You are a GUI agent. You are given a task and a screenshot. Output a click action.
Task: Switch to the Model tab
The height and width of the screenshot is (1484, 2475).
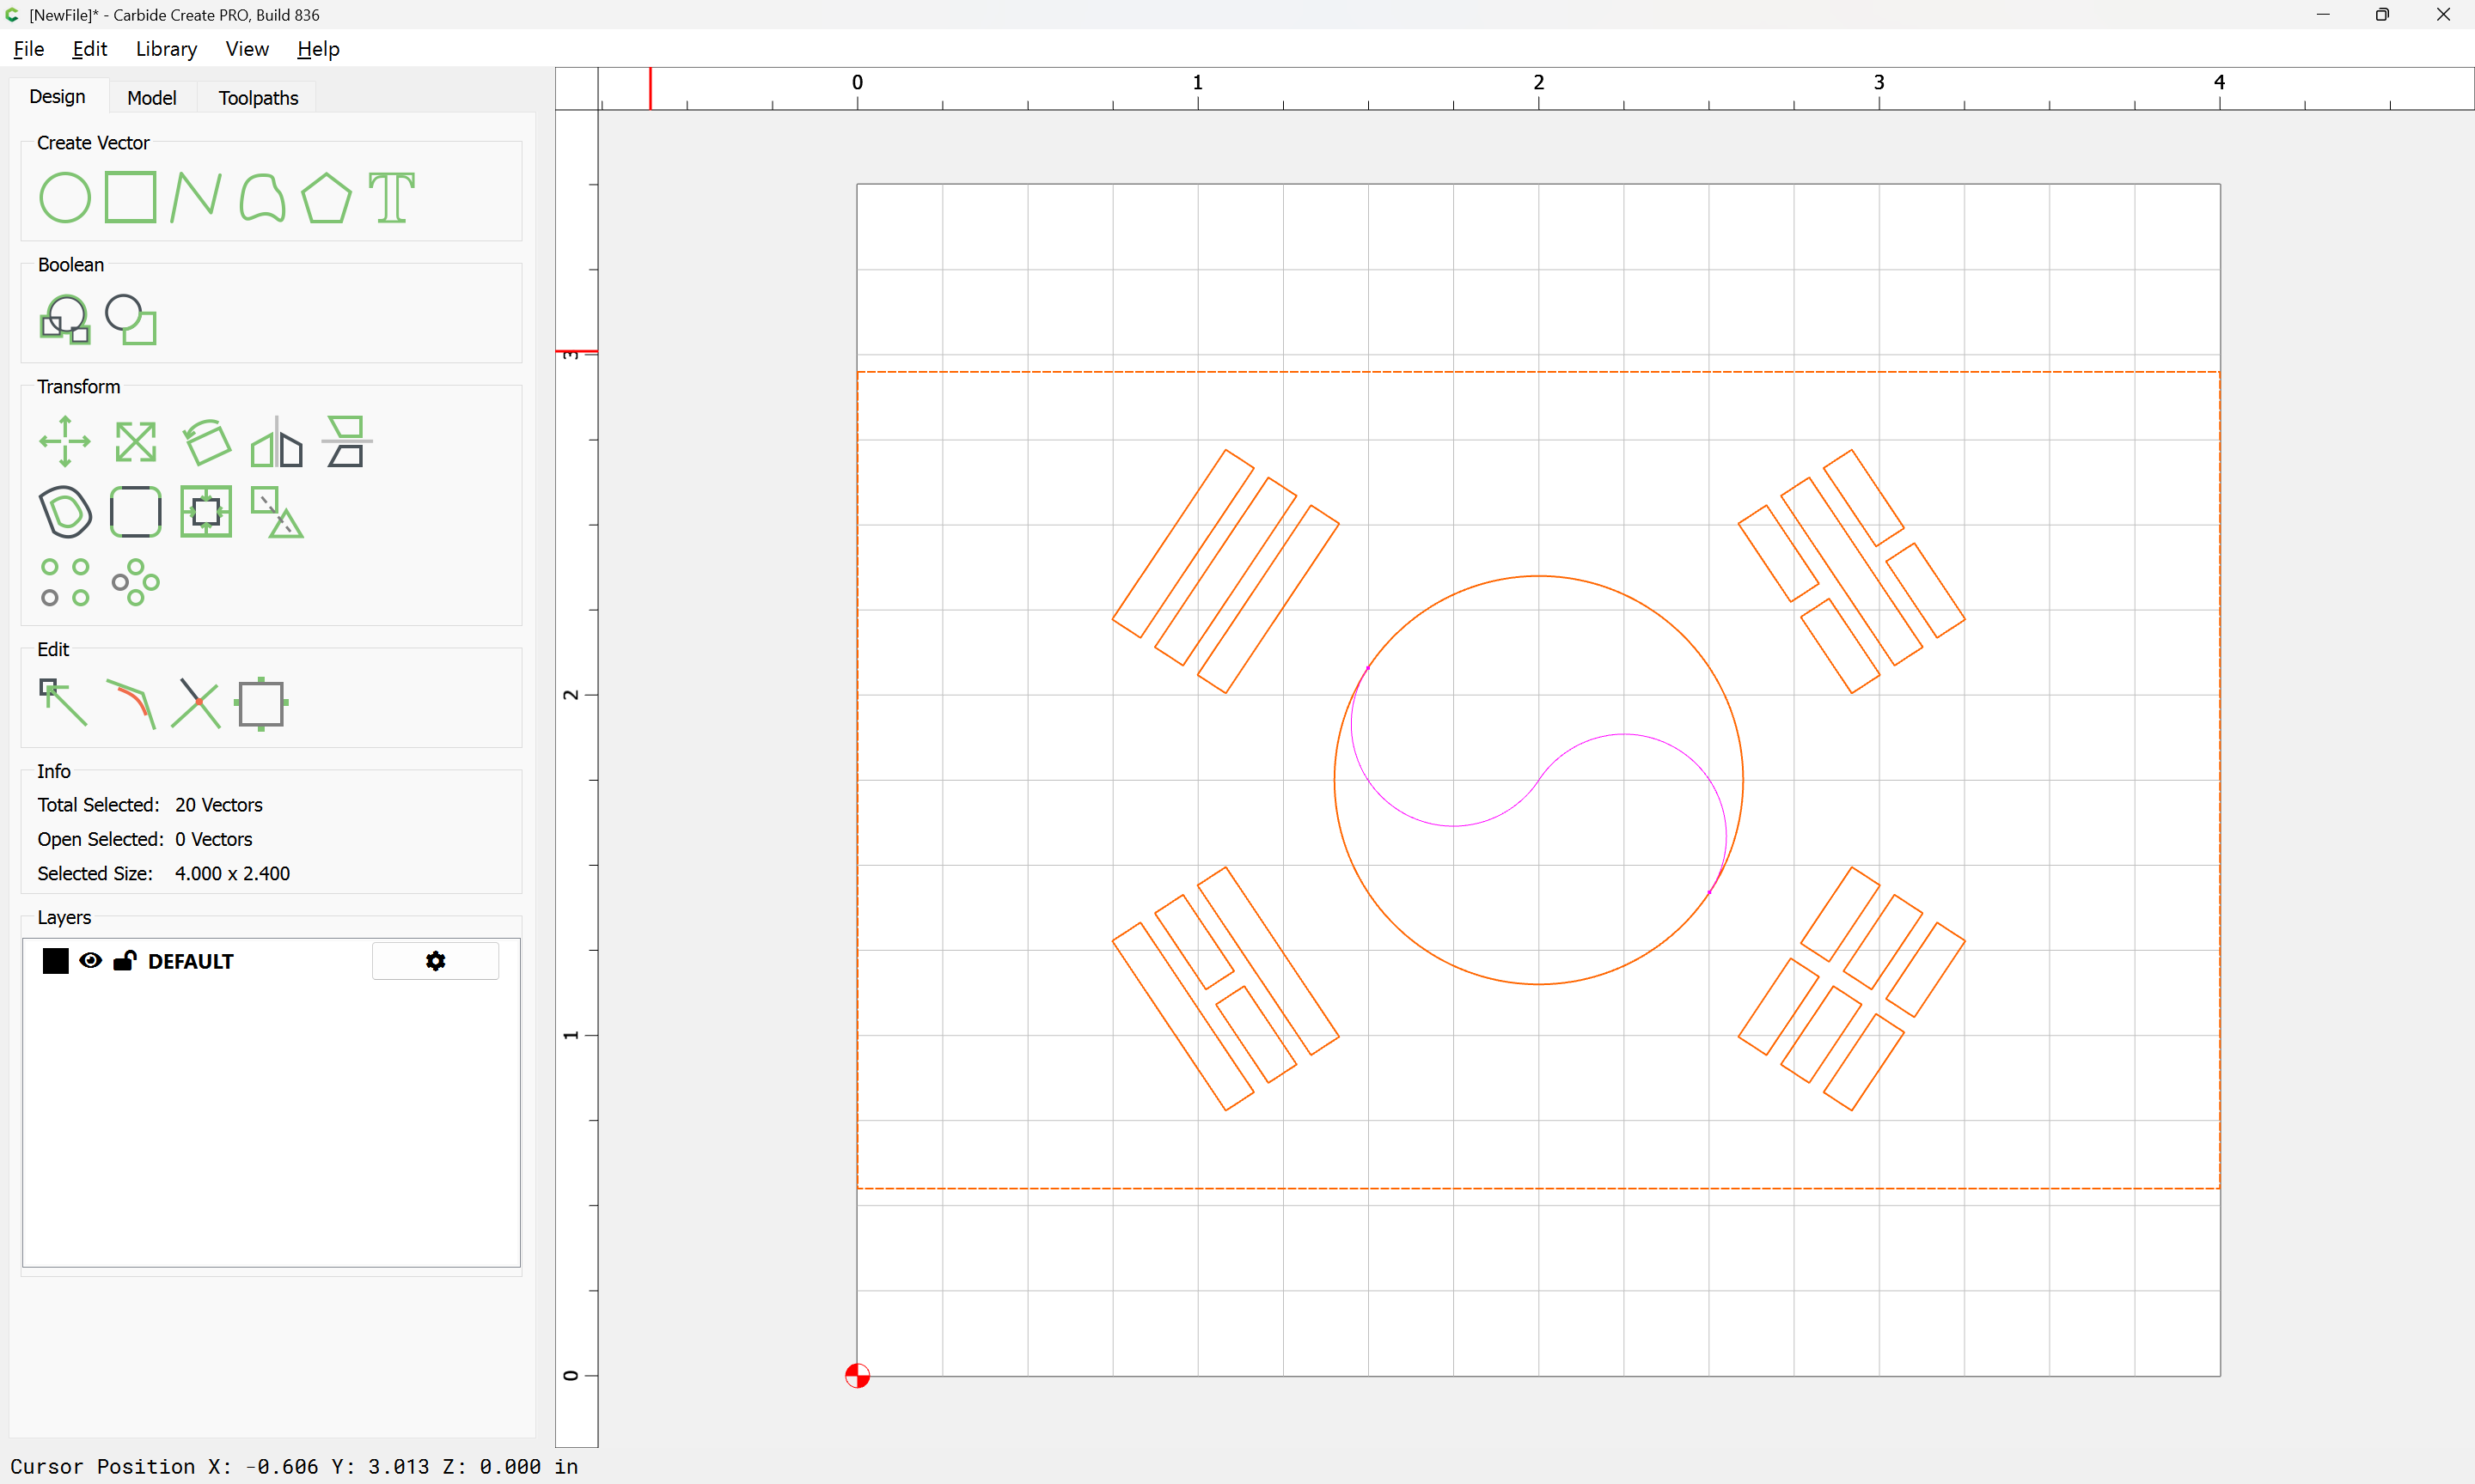pyautogui.click(x=151, y=97)
